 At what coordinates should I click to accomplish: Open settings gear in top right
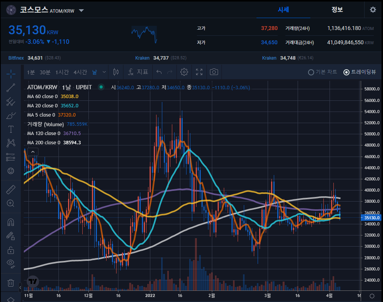[x=373, y=10]
